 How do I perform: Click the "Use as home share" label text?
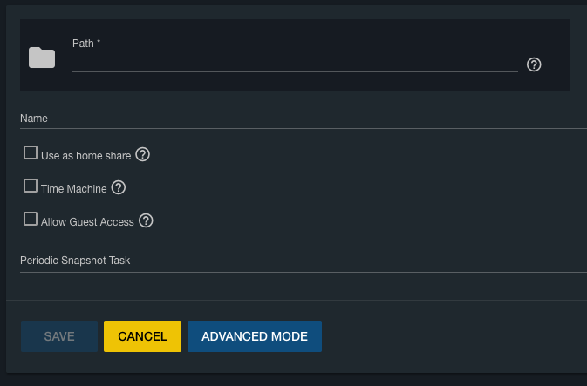point(85,156)
